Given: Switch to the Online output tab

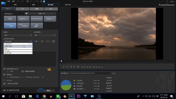Looking at the screenshot, I should click(51, 9).
